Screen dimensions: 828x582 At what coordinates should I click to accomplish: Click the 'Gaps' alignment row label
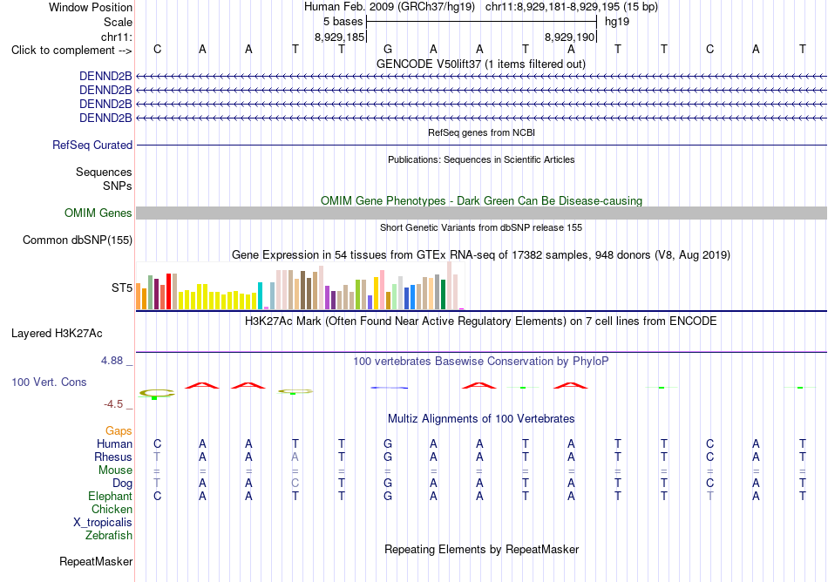pos(119,431)
